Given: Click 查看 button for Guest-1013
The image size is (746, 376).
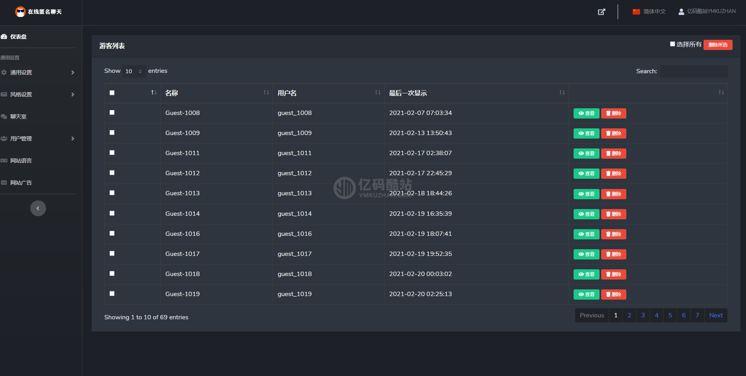Looking at the screenshot, I should pos(586,194).
